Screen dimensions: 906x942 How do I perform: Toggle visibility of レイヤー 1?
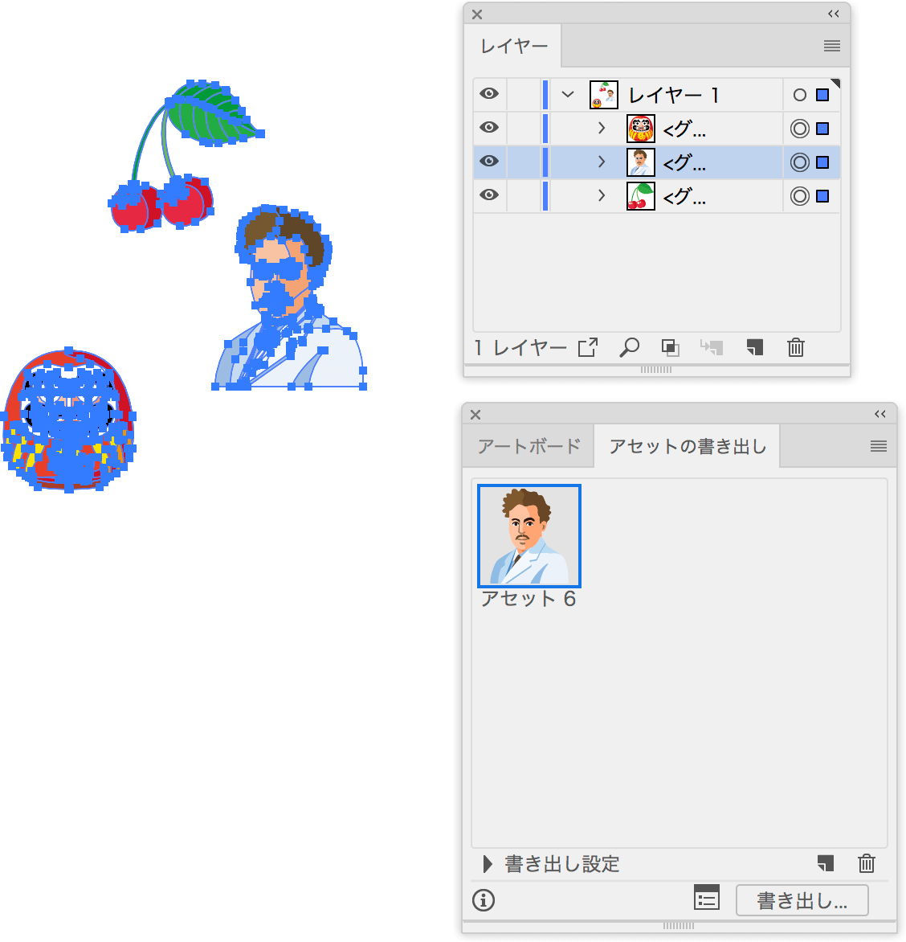[x=489, y=94]
